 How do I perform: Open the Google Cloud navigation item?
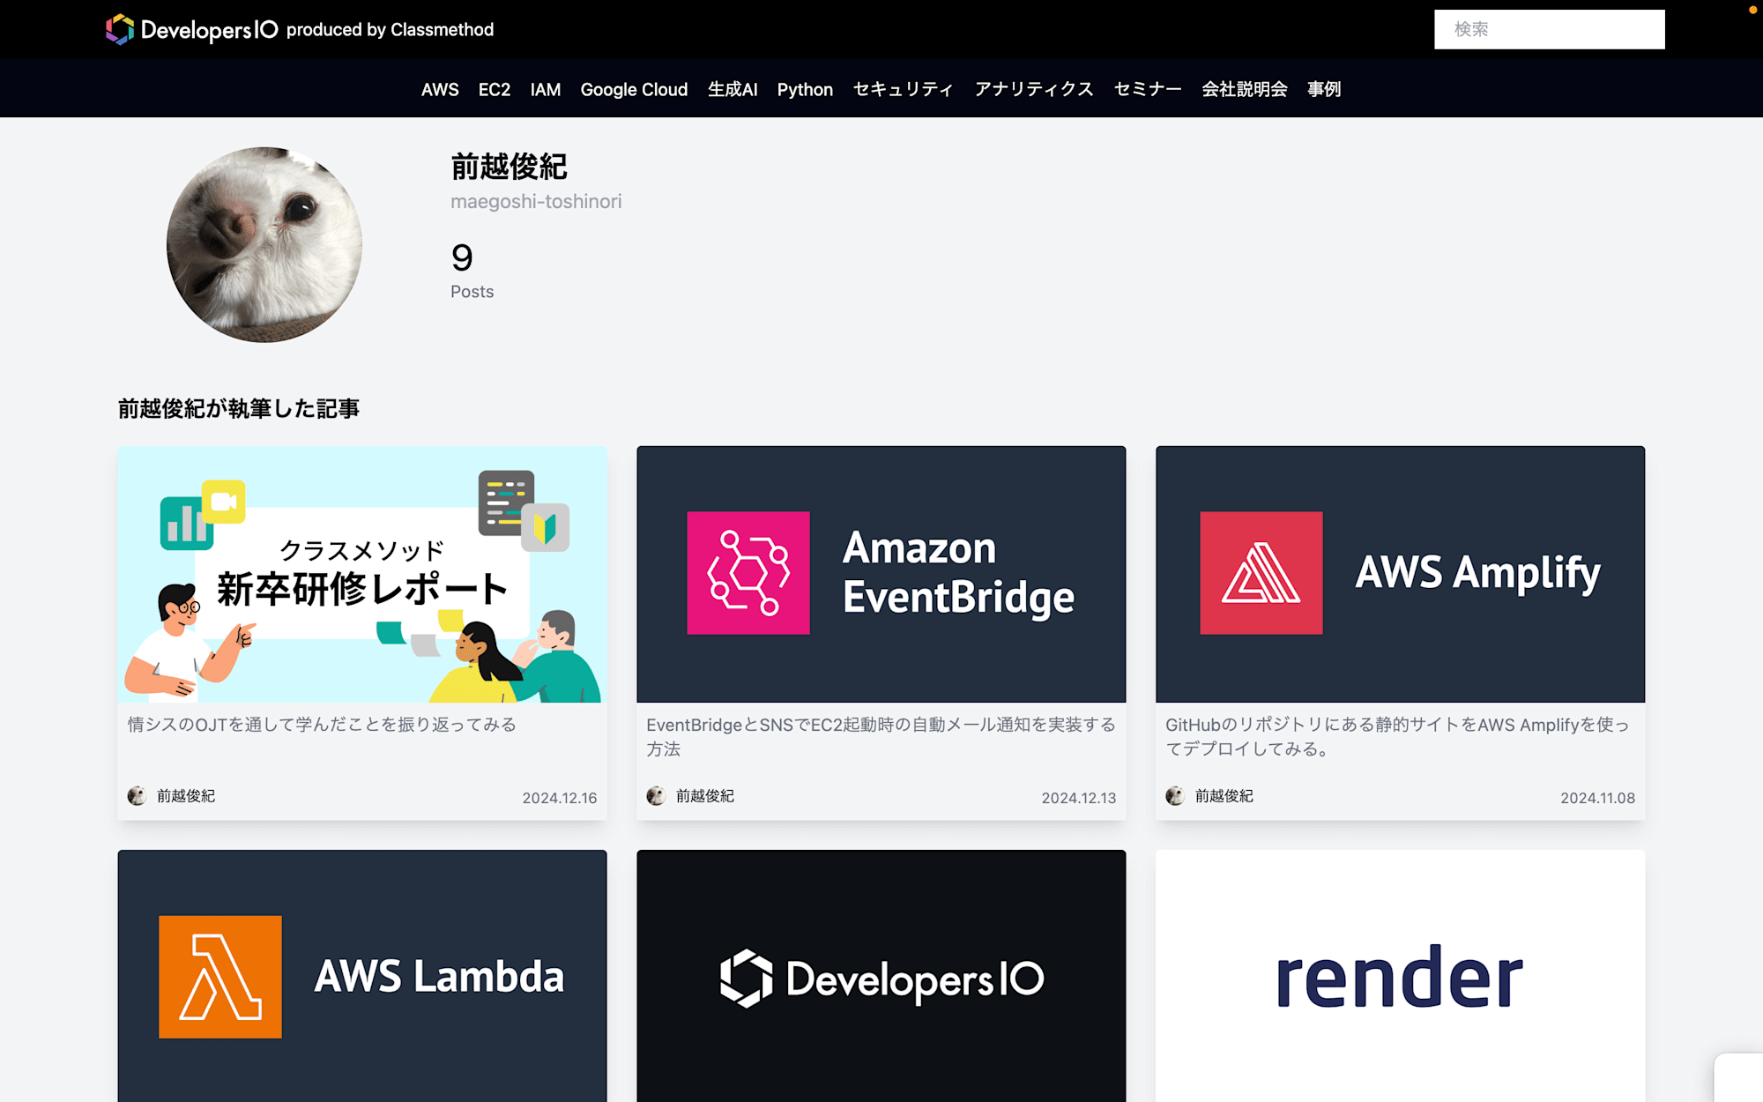tap(634, 89)
